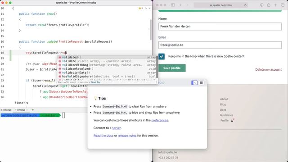Click line number 18 in the gutter
This screenshot has width=288, height=162.
(2, 53)
